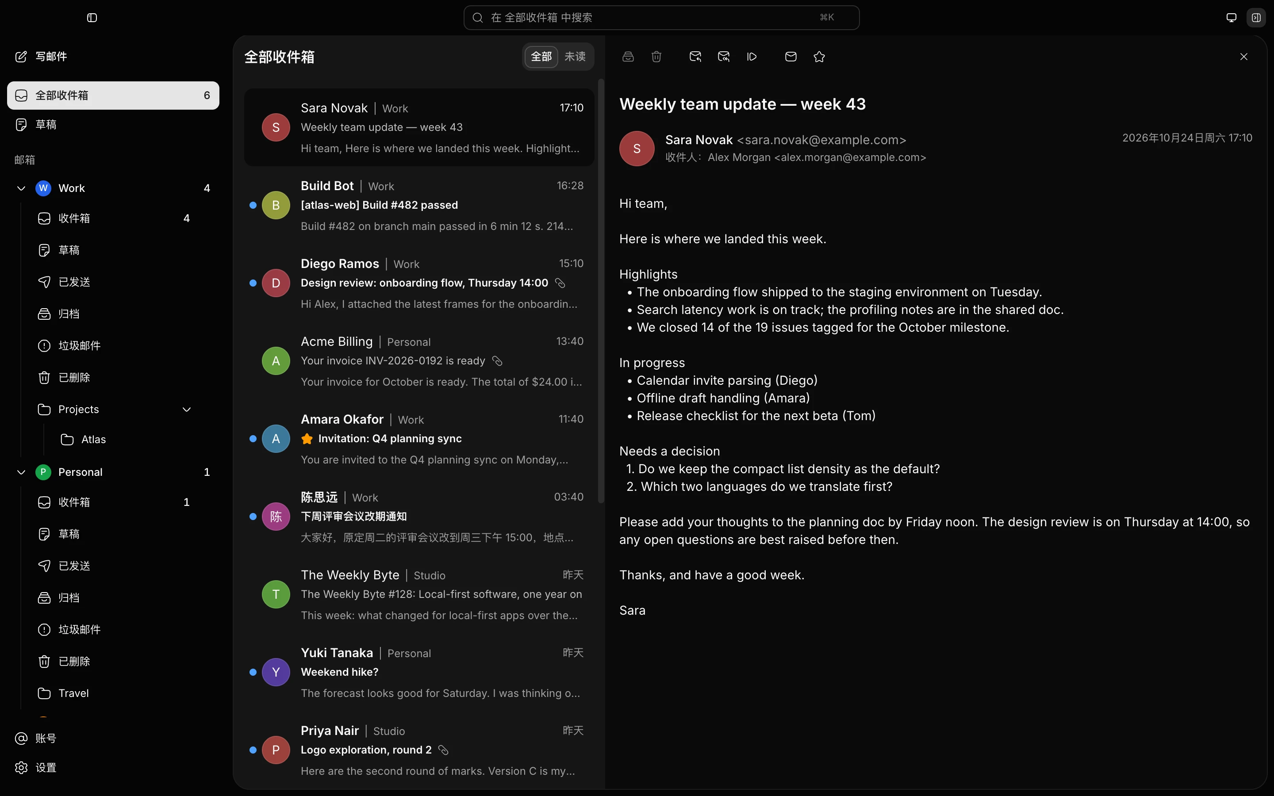Click unread blue dot on Yuki Tanaka email
This screenshot has width=1274, height=796.
[x=253, y=672]
